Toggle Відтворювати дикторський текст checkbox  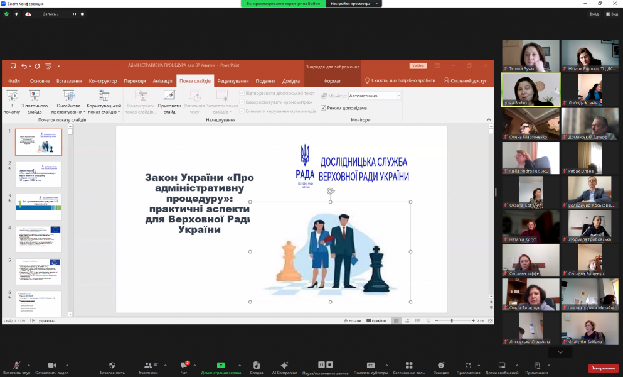[x=242, y=94]
